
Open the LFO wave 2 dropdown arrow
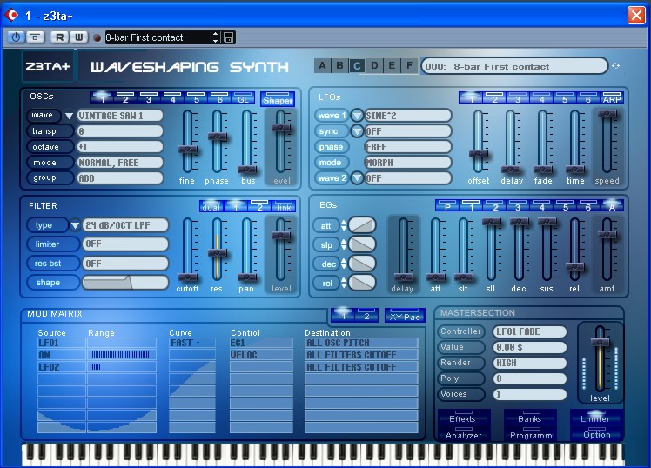click(x=357, y=178)
